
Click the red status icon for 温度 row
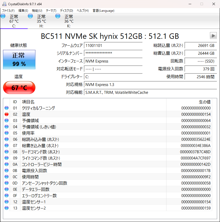pos(7,114)
